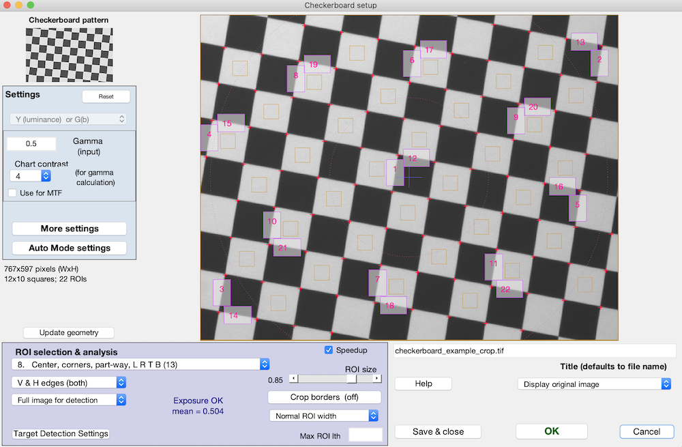
Task: Open the Display original image dropdown
Action: pyautogui.click(x=594, y=384)
